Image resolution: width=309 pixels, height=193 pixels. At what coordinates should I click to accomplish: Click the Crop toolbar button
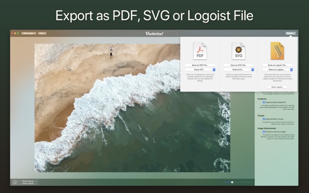pyautogui.click(x=42, y=33)
